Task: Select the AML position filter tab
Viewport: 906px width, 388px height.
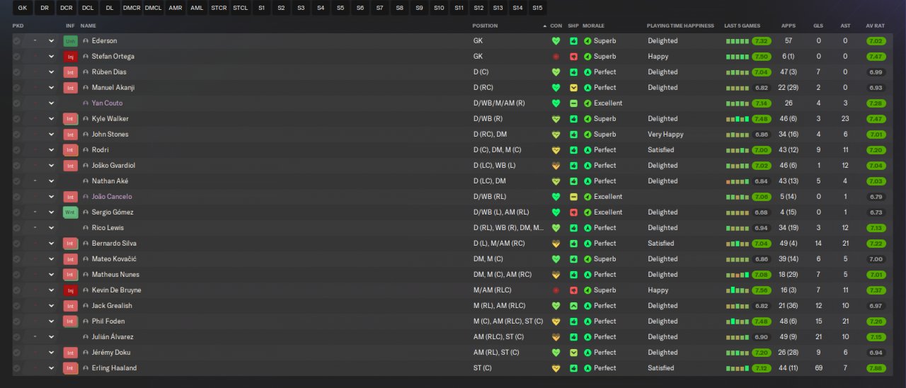Action: click(197, 8)
